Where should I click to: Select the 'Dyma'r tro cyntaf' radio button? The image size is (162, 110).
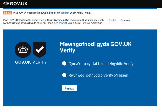64,63
